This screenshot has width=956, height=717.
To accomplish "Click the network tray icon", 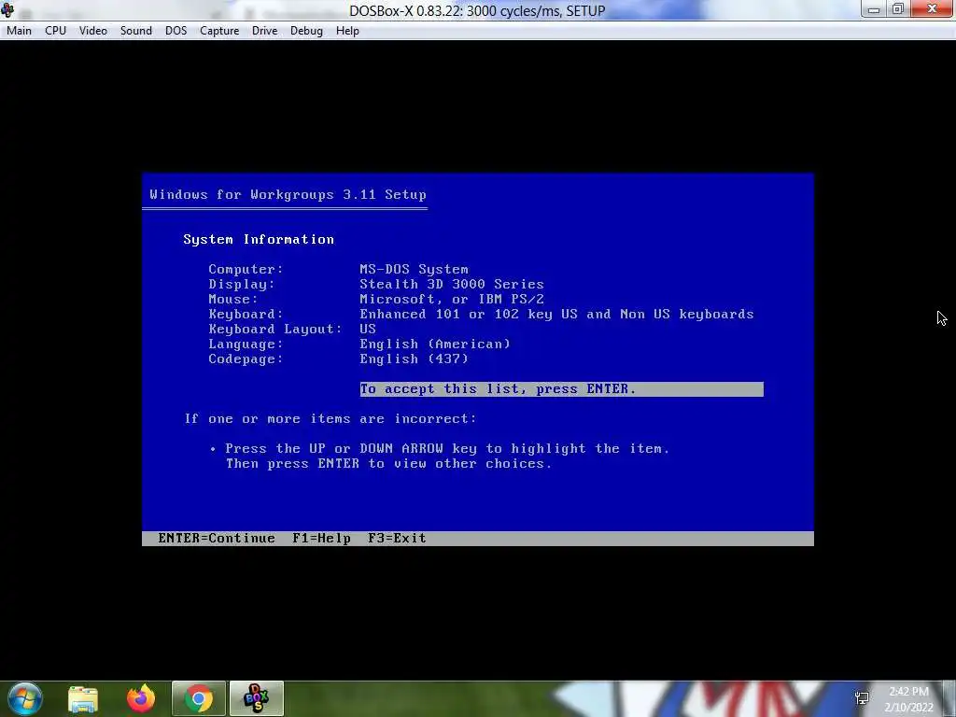I will point(862,698).
